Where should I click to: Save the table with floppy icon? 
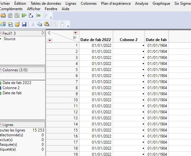pyautogui.click(x=24, y=24)
